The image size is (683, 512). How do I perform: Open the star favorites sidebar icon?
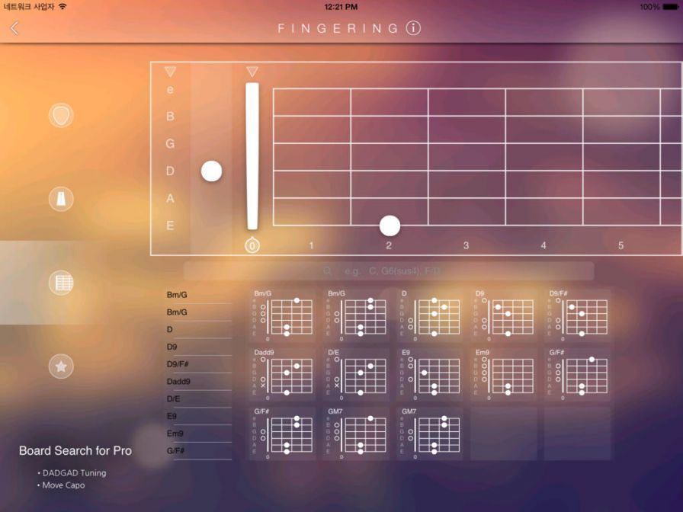(60, 366)
